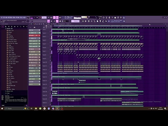Image resolution: width=168 pixels, height=126 pixels.
Task: Select the playlist playback speaker tool
Action: (x=49, y=24)
